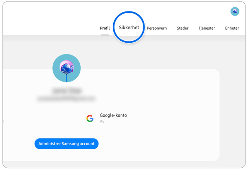Click the Google logo icon
248x169 pixels.
point(90,119)
